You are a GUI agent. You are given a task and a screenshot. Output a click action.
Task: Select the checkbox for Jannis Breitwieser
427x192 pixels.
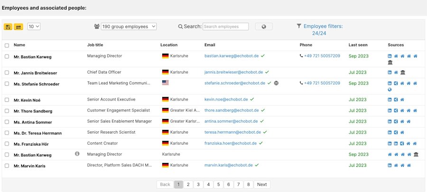[7, 73]
